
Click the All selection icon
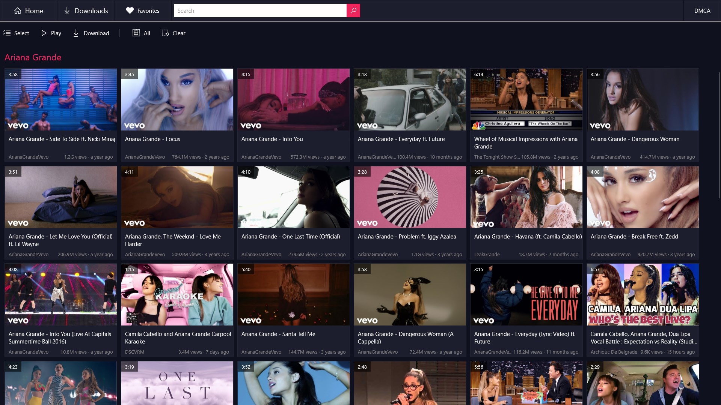coord(136,33)
